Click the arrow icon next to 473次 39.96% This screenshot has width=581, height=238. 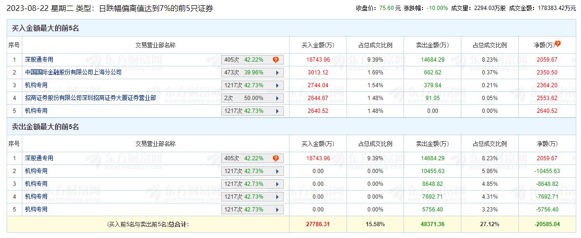tap(276, 73)
